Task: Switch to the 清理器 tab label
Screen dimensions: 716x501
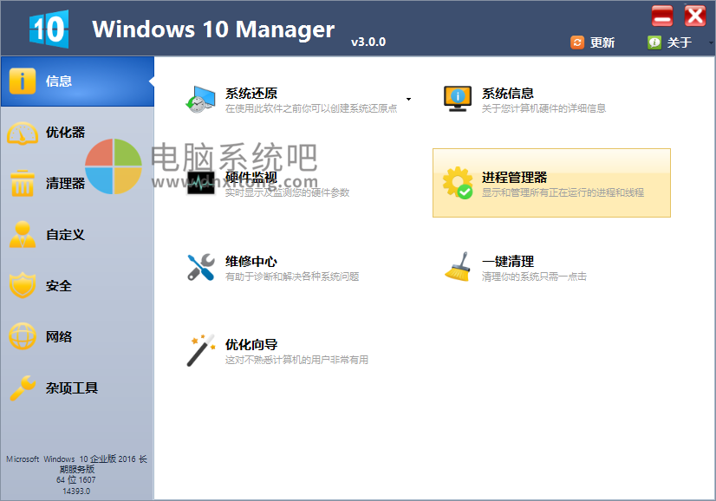Action: [65, 184]
